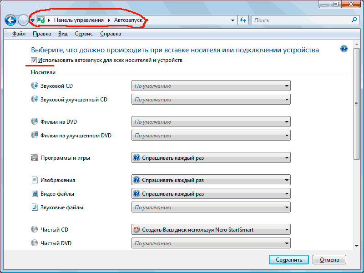Expand Фильм на улучшенном DVD dropdown
Screen dimensions: 364x273
(211, 135)
